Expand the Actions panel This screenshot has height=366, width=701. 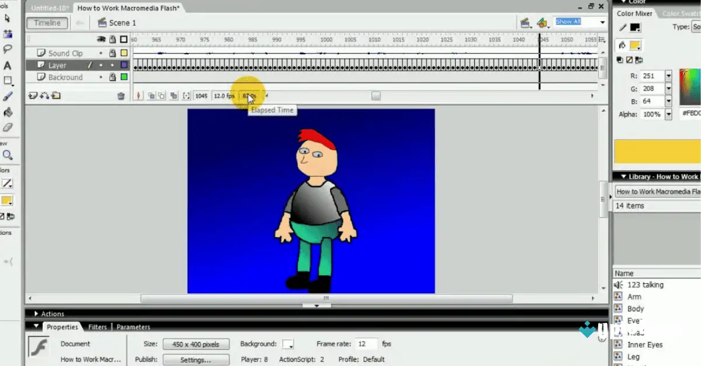pyautogui.click(x=37, y=314)
